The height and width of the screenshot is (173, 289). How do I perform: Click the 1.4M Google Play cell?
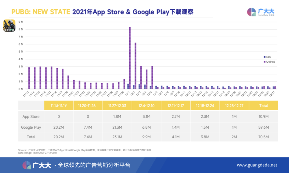pyautogui.click(x=176, y=127)
